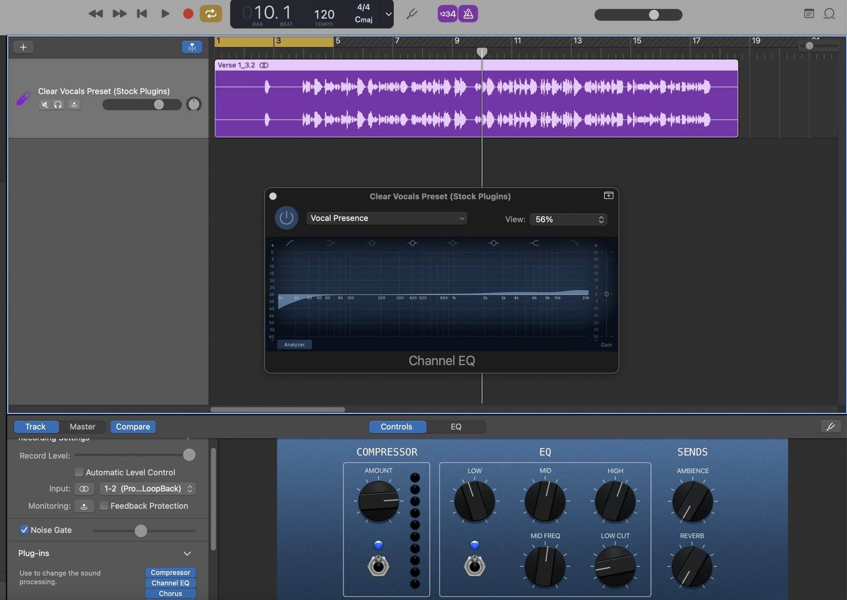The image size is (847, 600).
Task: Open the View 56% size dropdown
Action: pos(568,220)
